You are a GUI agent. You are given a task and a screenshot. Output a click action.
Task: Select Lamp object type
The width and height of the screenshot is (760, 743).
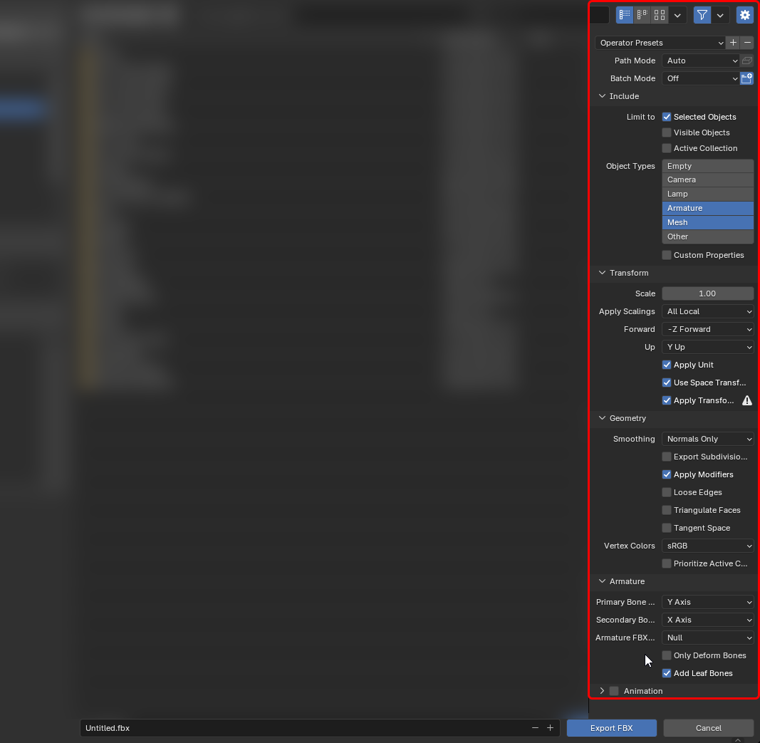click(708, 194)
